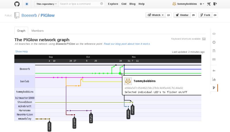Open the Watch dropdown button

[x=156, y=15]
